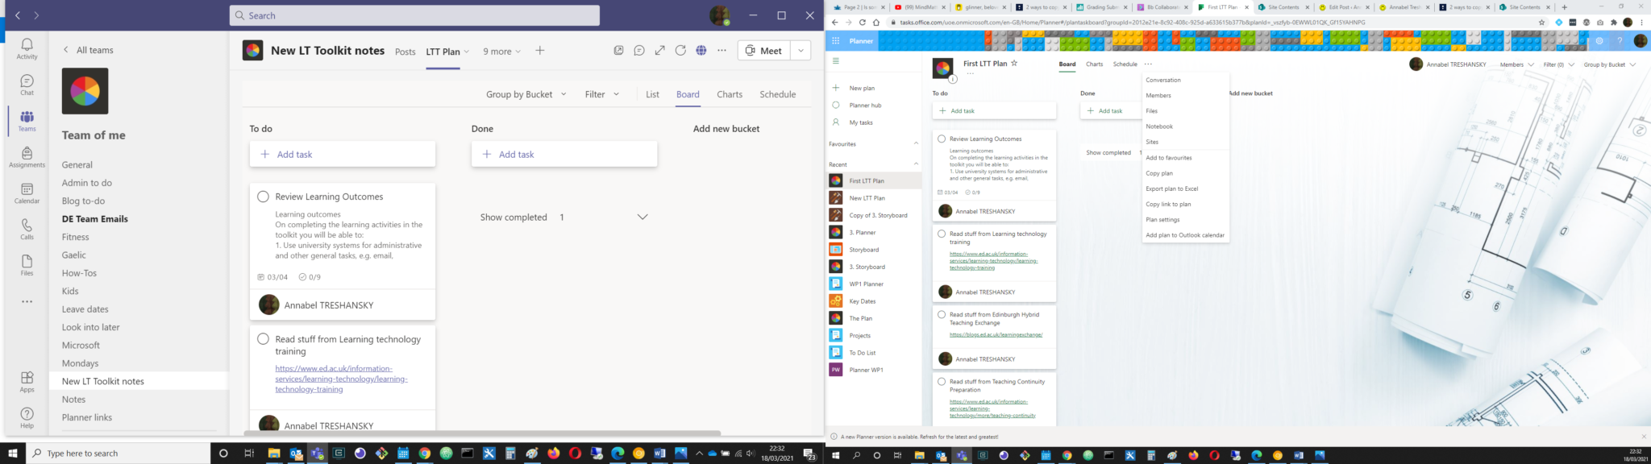Bookmark page with Chrome star icon
This screenshot has height=464, width=1651.
(x=1541, y=23)
